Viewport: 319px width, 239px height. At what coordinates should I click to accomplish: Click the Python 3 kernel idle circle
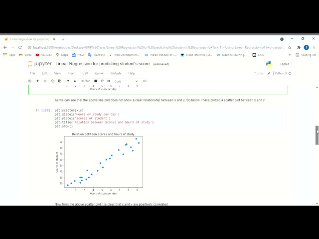(290, 73)
